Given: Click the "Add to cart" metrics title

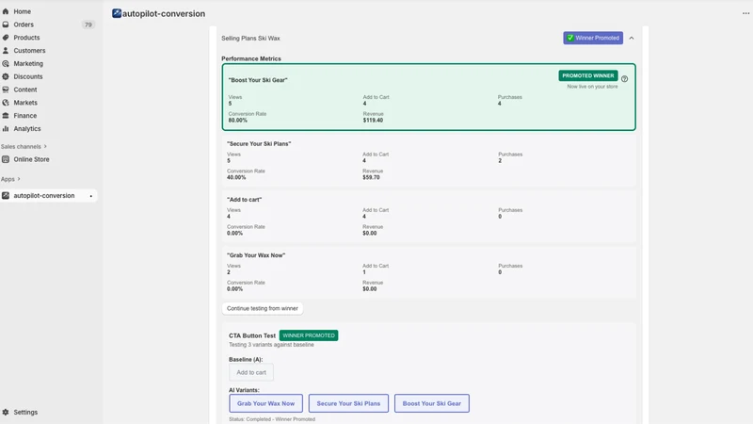Looking at the screenshot, I should (245, 200).
